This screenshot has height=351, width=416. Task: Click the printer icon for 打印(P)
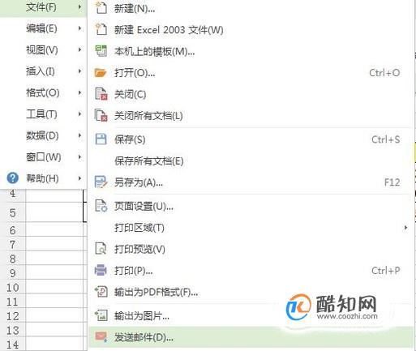(x=101, y=270)
